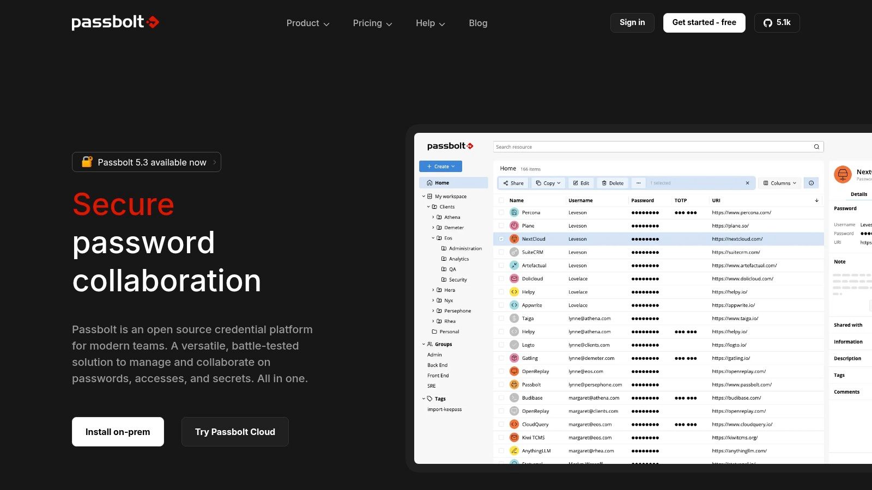Expand the Athena folder in tree
Screen dimensions: 872x490
coord(433,217)
